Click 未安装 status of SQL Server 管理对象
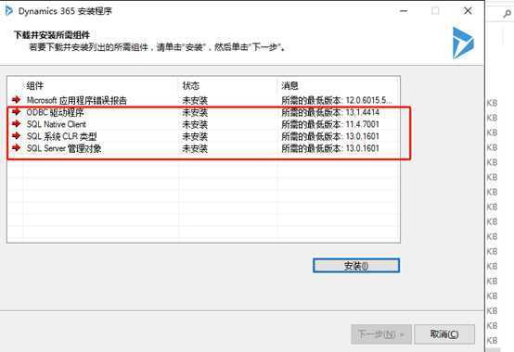 click(x=195, y=148)
